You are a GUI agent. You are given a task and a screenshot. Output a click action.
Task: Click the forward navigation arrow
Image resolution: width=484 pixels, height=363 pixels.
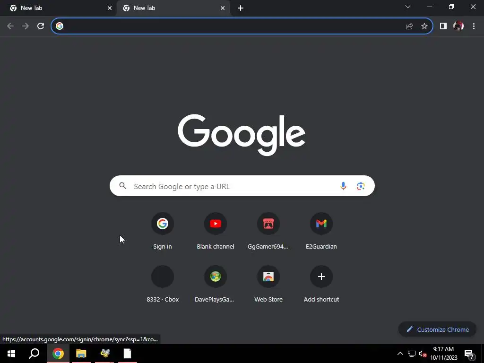point(26,26)
